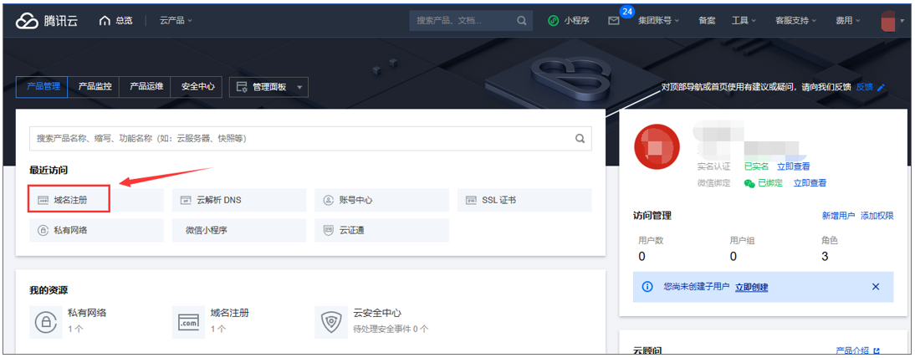Click the search magnifier in top bar
This screenshot has width=915, height=358.
522,21
